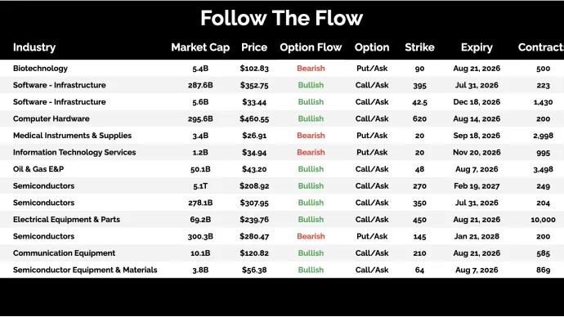Image resolution: width=564 pixels, height=317 pixels.
Task: Select the Contracts column header
Action: 541,47
